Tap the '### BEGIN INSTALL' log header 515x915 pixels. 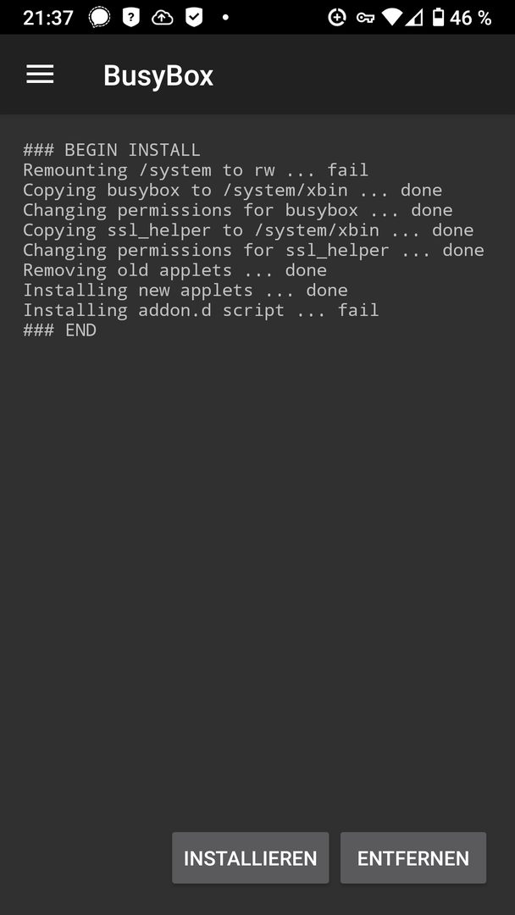112,150
